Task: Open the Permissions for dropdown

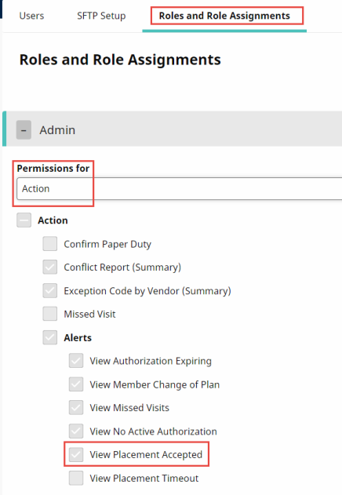Action: (180, 188)
